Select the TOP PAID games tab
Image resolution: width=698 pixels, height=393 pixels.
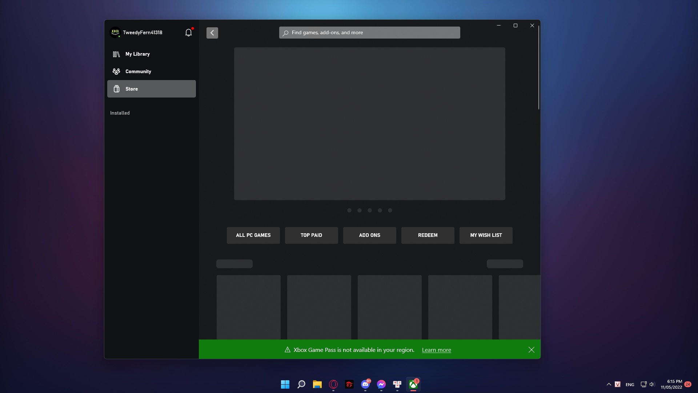point(311,235)
